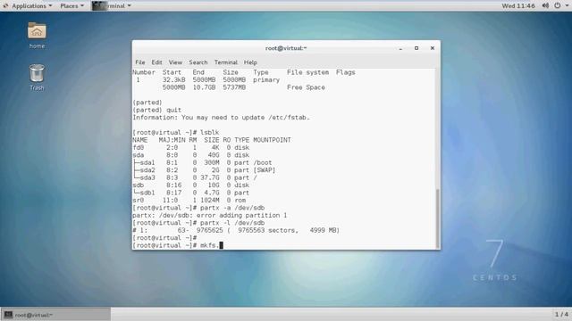Click root@virtual:~ taskbar window button
Screen dimensions: 572x321
55,315
